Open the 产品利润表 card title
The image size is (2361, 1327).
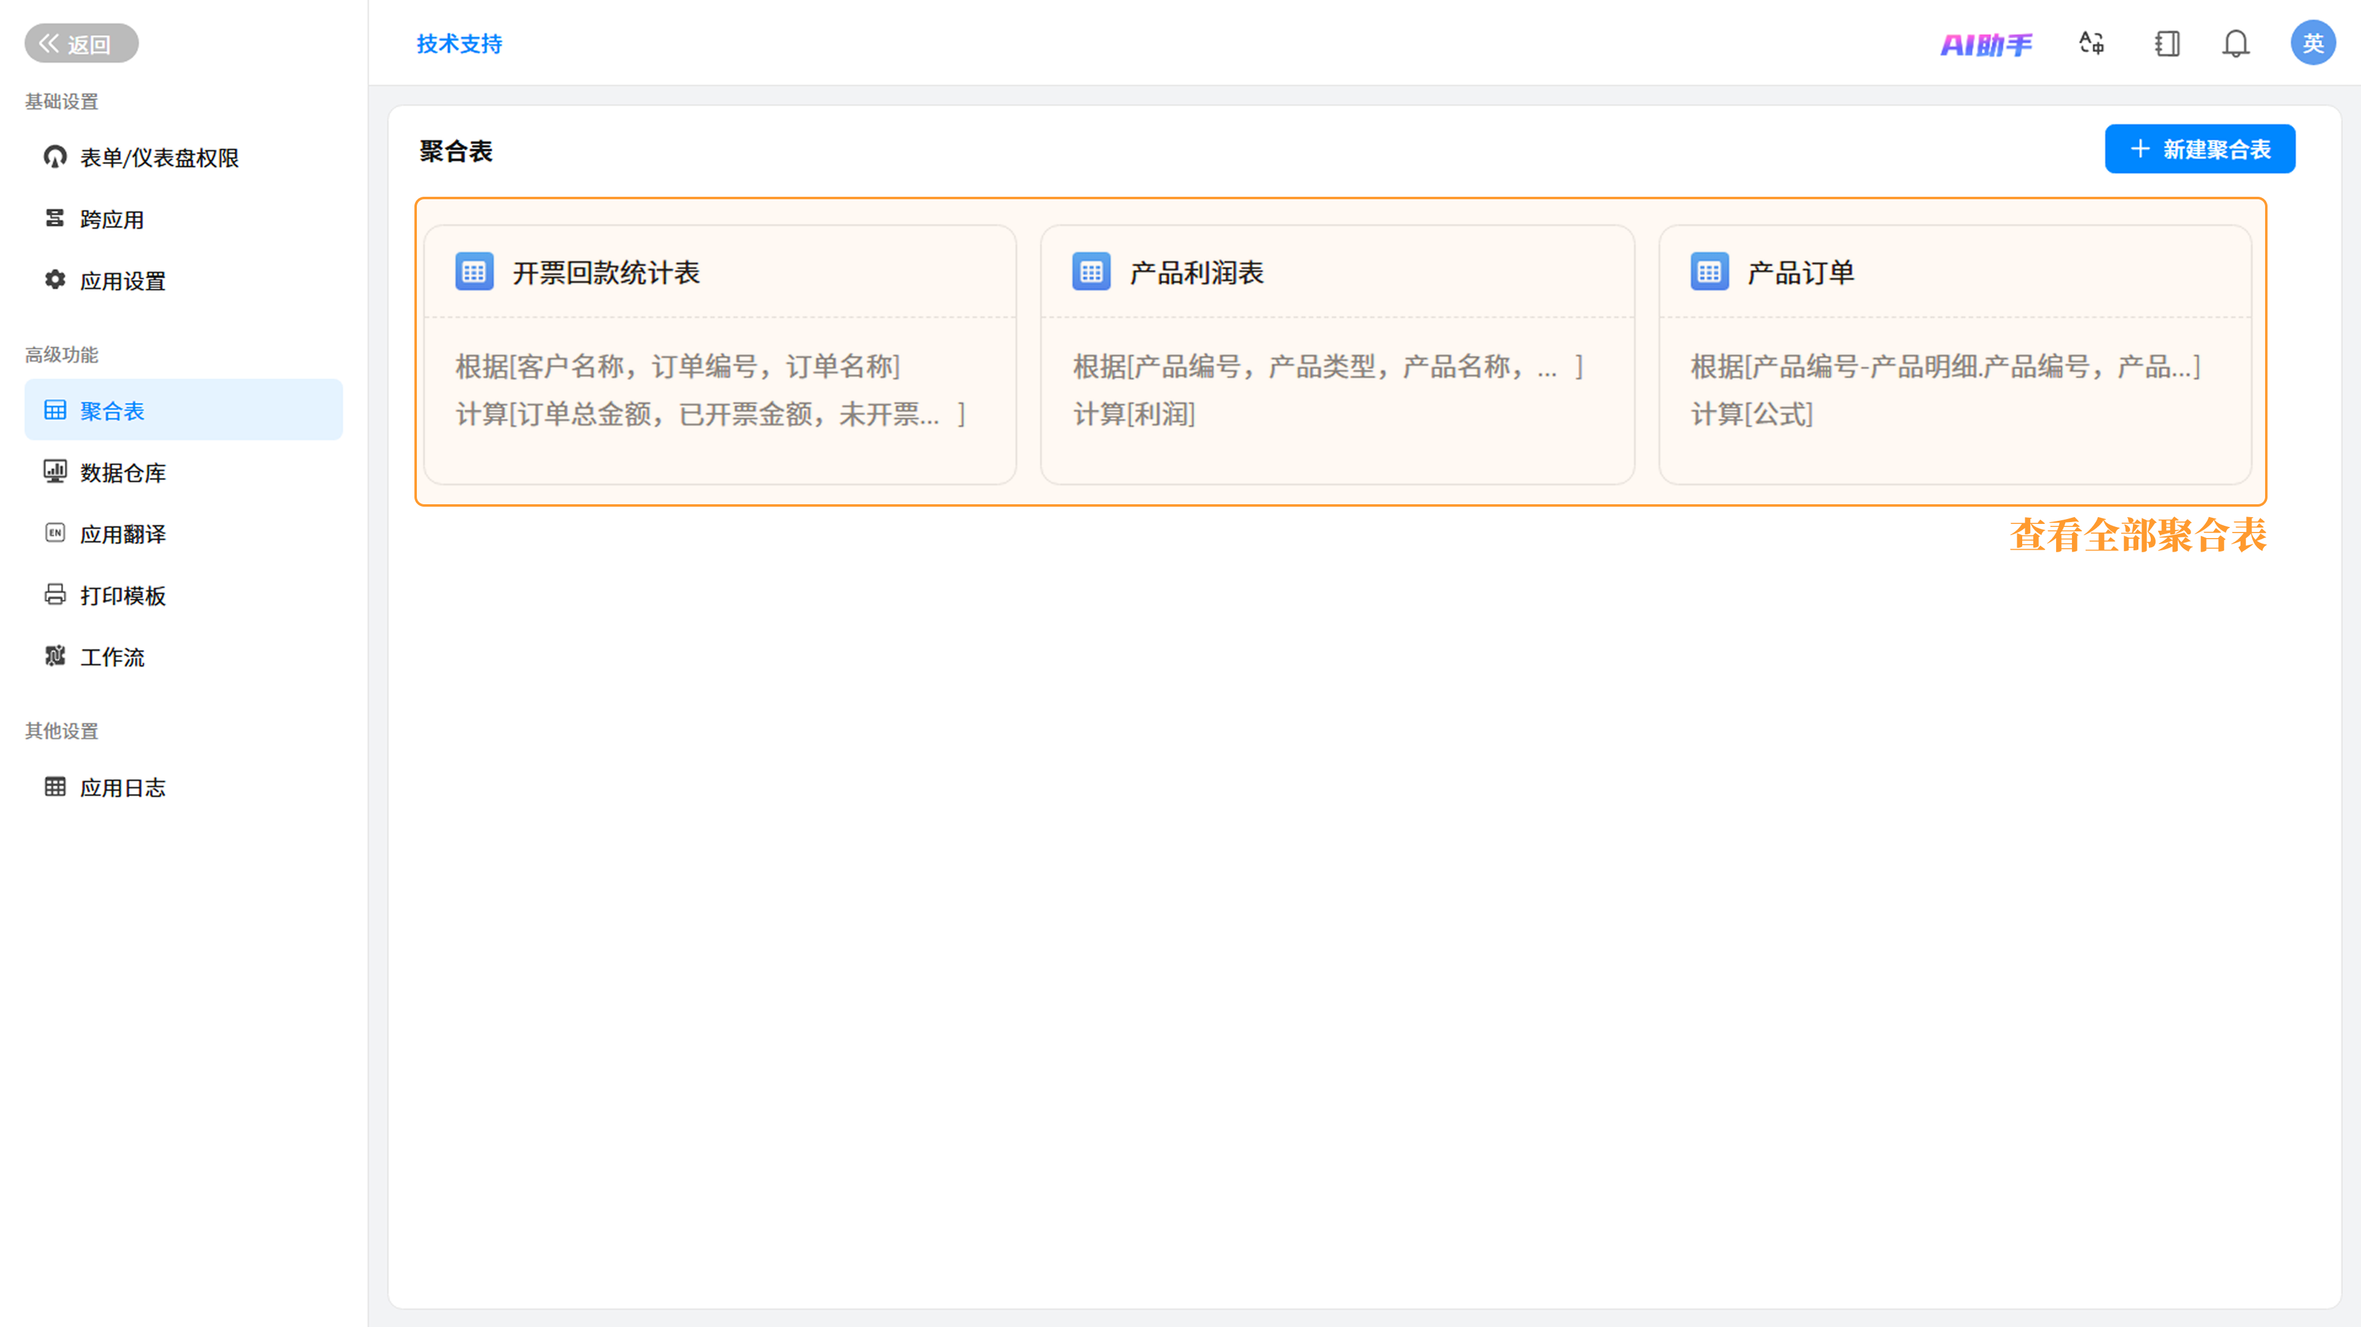pyautogui.click(x=1196, y=272)
